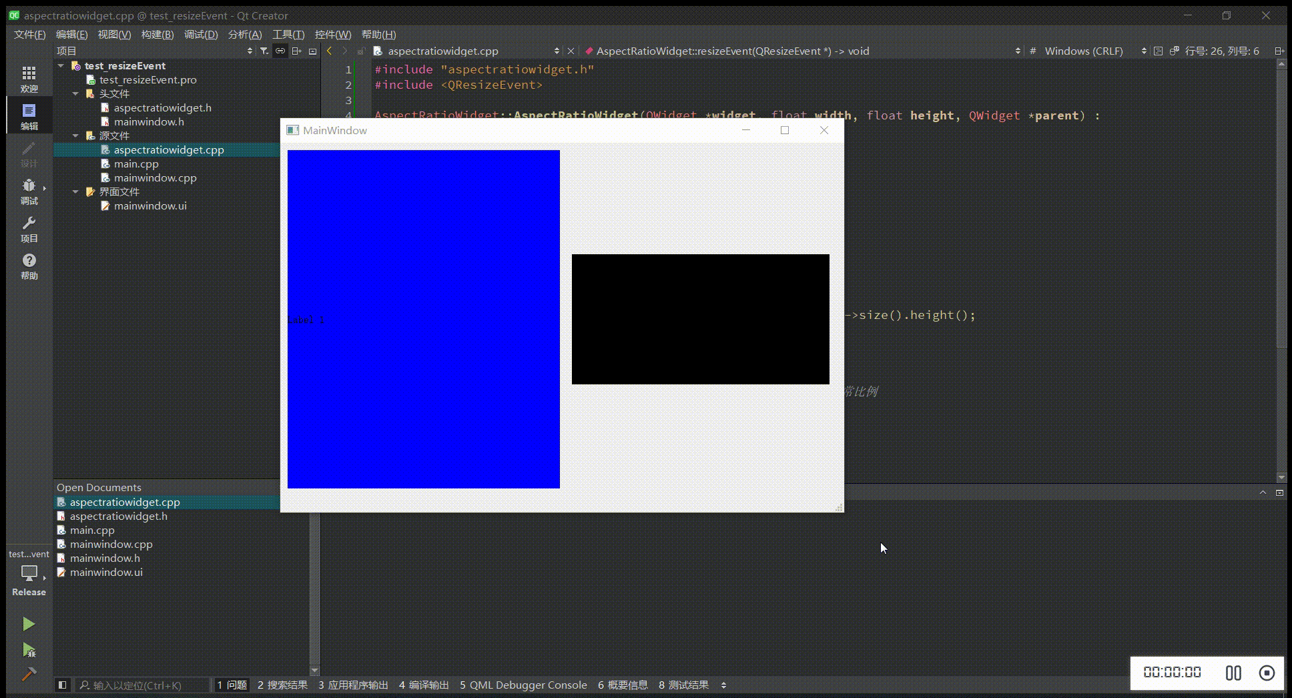
Task: Click the editor outline toggle icon
Action: (1158, 51)
